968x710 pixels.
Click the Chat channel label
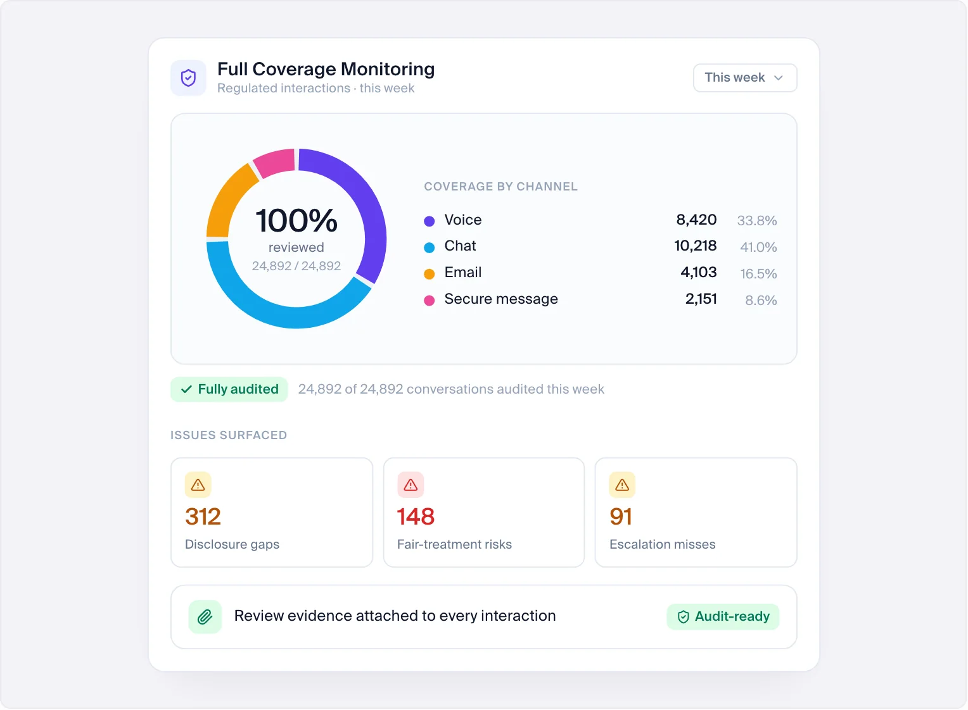click(x=460, y=246)
